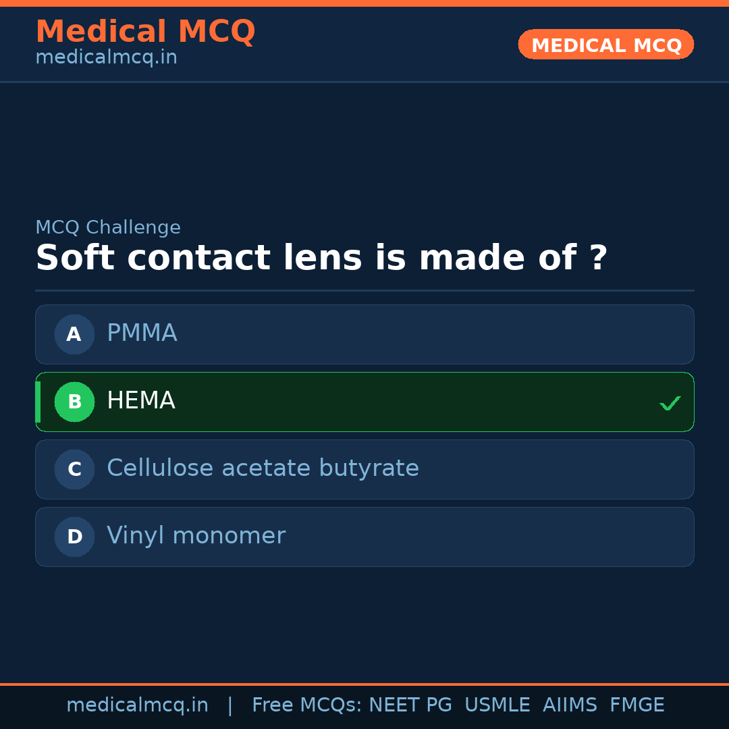
Task: Click the circular D badge icon
Action: (x=74, y=537)
